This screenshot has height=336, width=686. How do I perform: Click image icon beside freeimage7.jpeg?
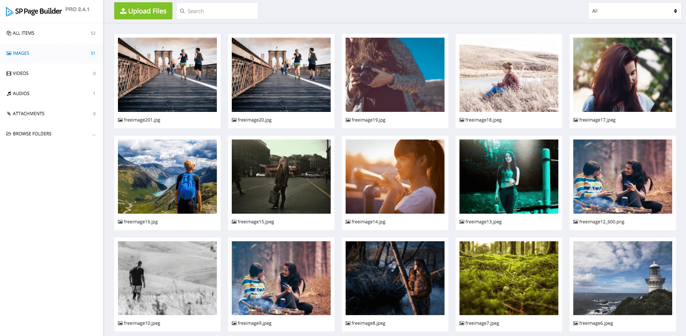[462, 323]
